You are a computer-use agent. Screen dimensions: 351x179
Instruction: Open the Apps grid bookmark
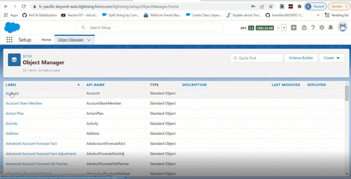point(11,15)
